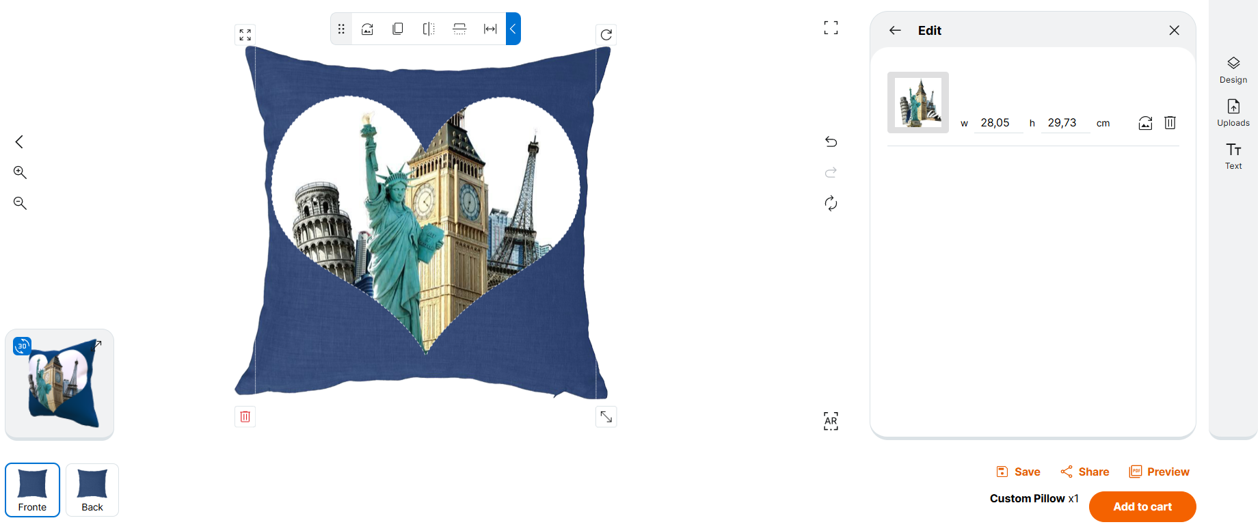Redo the last undone change
Image resolution: width=1260 pixels, height=531 pixels.
pyautogui.click(x=831, y=172)
